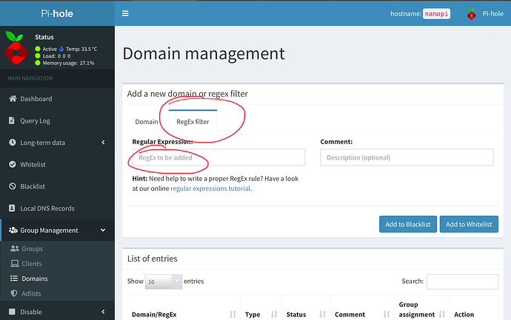Click the Temp: 33.5 °C reading
Screen dimensions: 511x320
[x=81, y=49]
